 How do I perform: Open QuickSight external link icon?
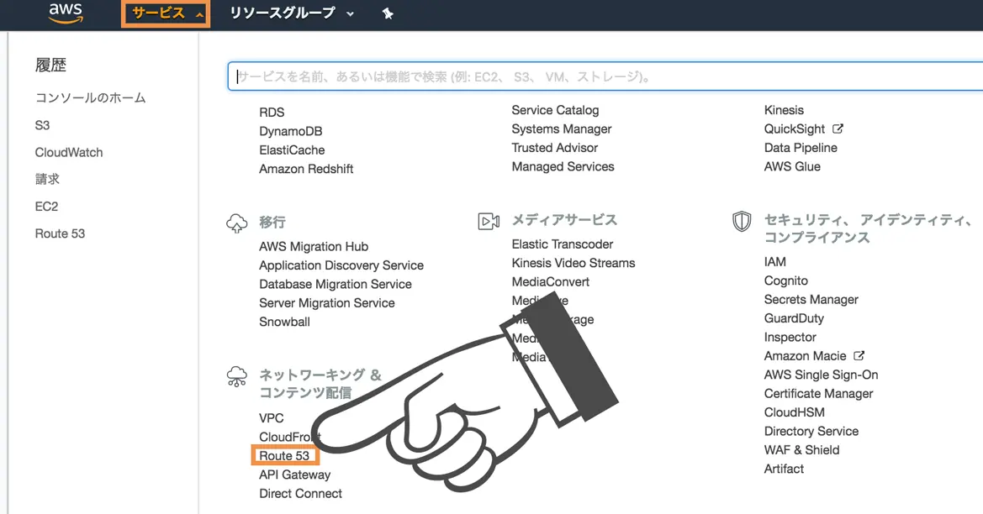click(x=838, y=128)
